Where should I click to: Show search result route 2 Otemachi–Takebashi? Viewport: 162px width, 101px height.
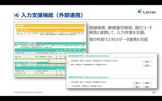(x=137, y=87)
